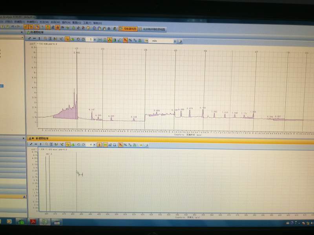Image resolution: width=314 pixels, height=235 pixels.
Task: Open the 向导(W) menu
Action: click(55, 22)
